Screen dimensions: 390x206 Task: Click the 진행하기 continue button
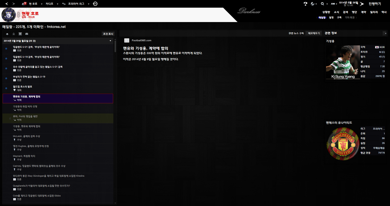(x=375, y=4)
